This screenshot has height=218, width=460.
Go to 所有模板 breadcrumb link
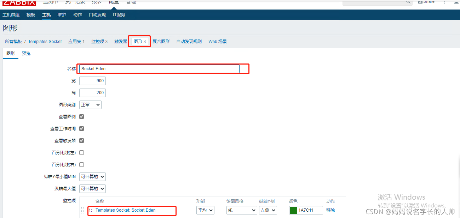click(x=13, y=42)
